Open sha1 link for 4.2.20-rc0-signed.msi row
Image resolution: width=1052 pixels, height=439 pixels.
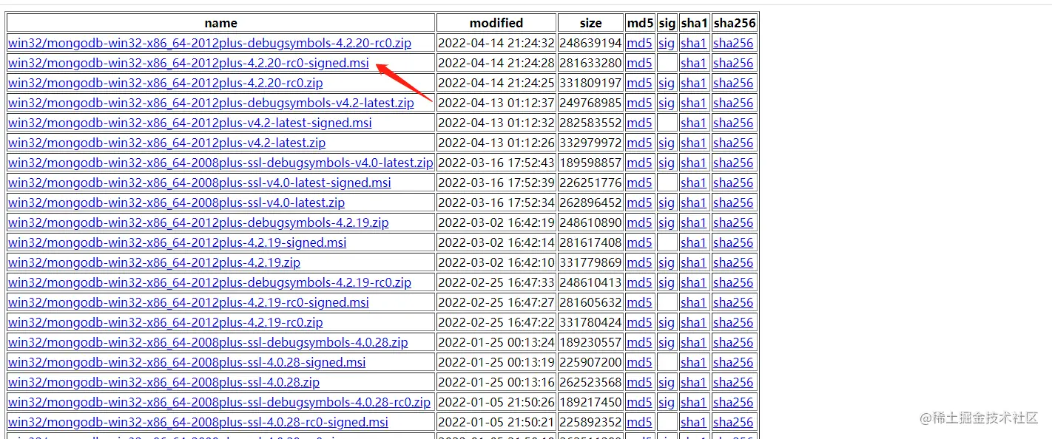point(693,63)
